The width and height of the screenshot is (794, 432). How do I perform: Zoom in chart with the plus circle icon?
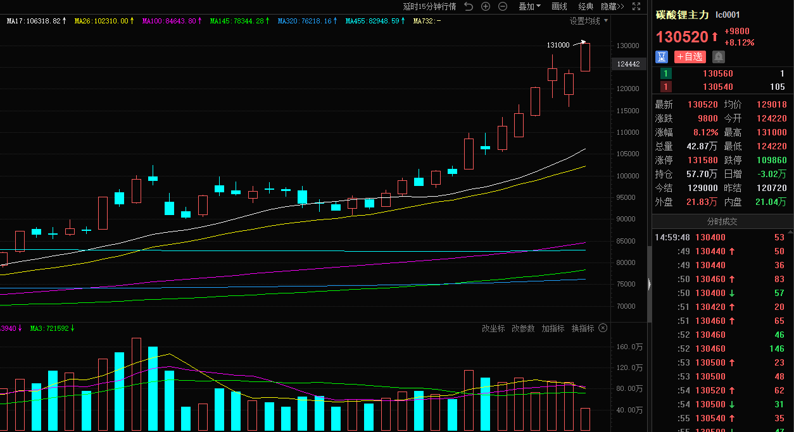tap(486, 6)
